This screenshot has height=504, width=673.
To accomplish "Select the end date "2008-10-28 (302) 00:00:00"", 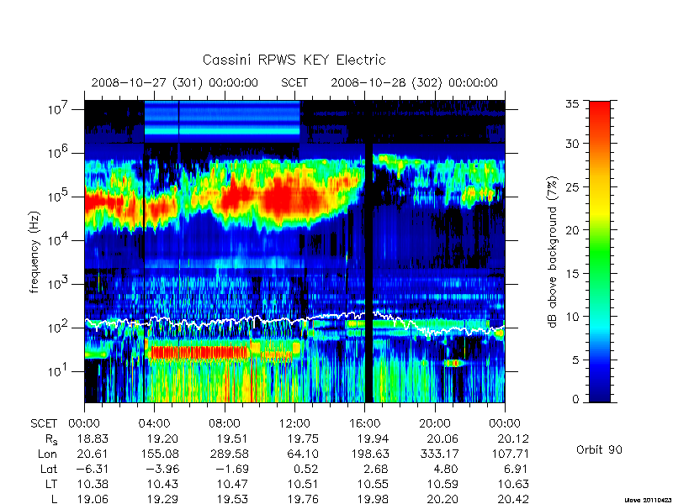I will [x=414, y=82].
